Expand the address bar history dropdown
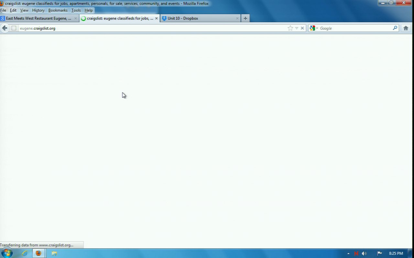Viewport: 414px width, 258px height. tap(297, 28)
